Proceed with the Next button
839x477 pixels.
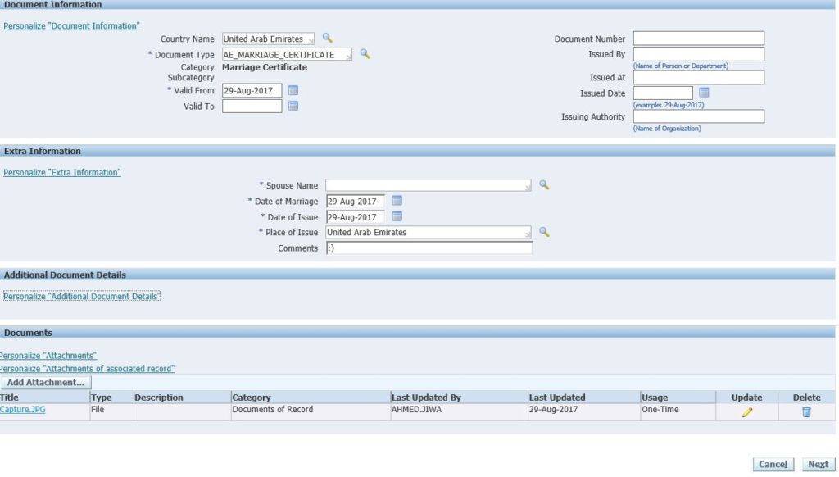click(x=819, y=464)
